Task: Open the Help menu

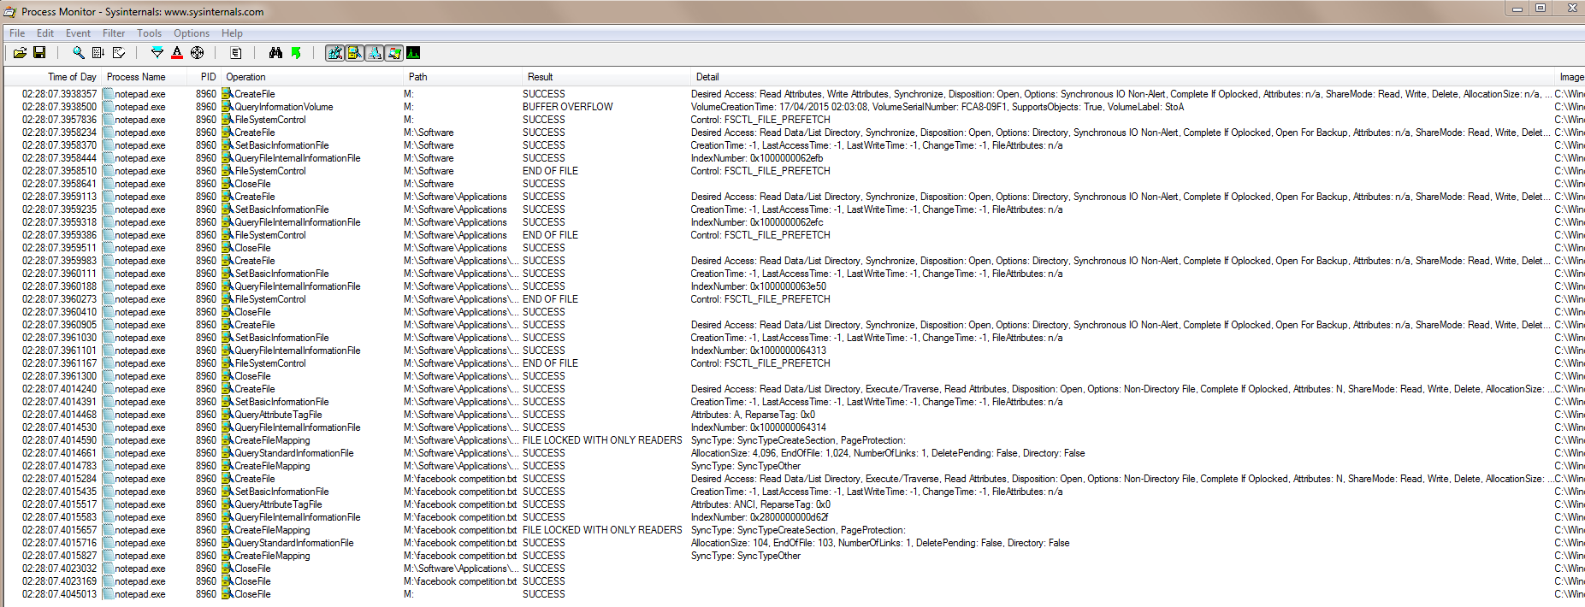Action: coord(232,33)
